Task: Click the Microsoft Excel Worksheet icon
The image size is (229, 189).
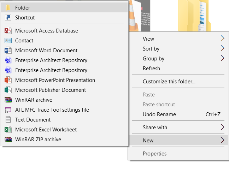Action: click(x=8, y=129)
